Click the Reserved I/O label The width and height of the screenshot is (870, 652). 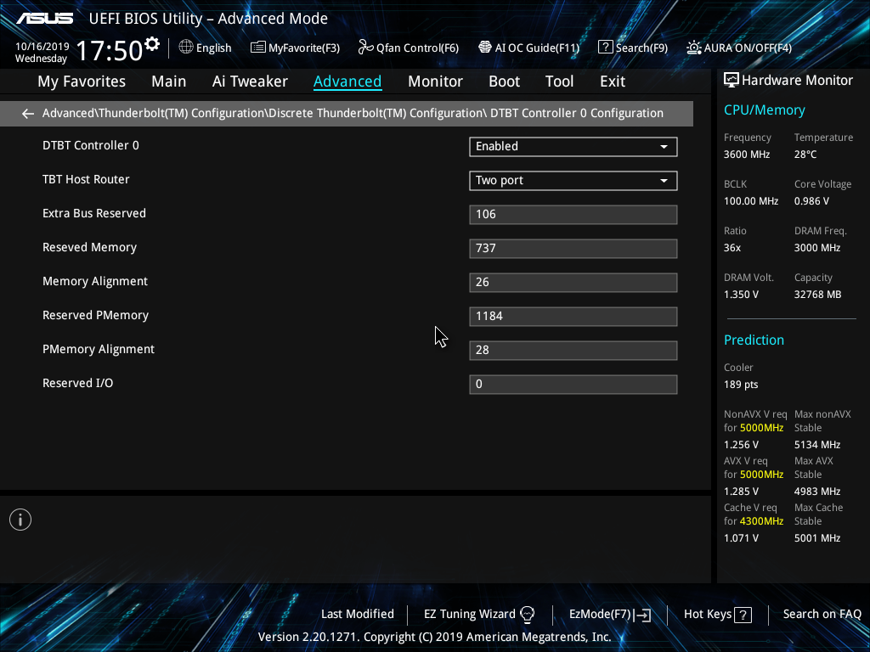(x=77, y=383)
